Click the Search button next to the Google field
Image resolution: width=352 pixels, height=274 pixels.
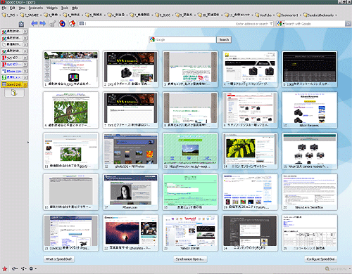[x=224, y=39]
